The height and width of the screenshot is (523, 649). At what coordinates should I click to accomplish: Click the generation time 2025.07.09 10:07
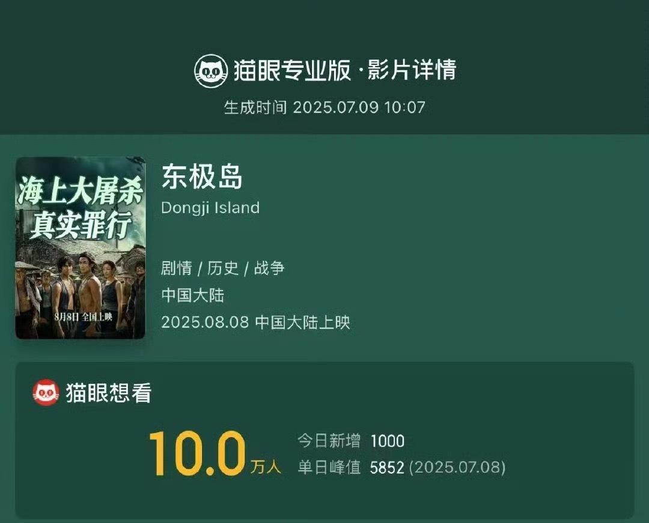359,107
